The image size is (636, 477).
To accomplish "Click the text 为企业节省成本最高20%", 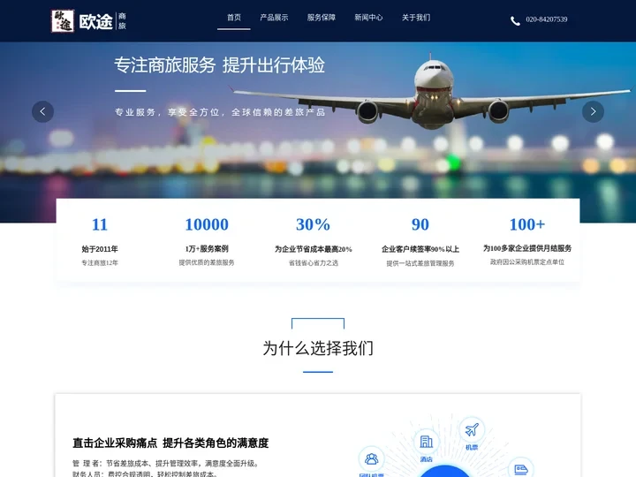I will [x=313, y=249].
